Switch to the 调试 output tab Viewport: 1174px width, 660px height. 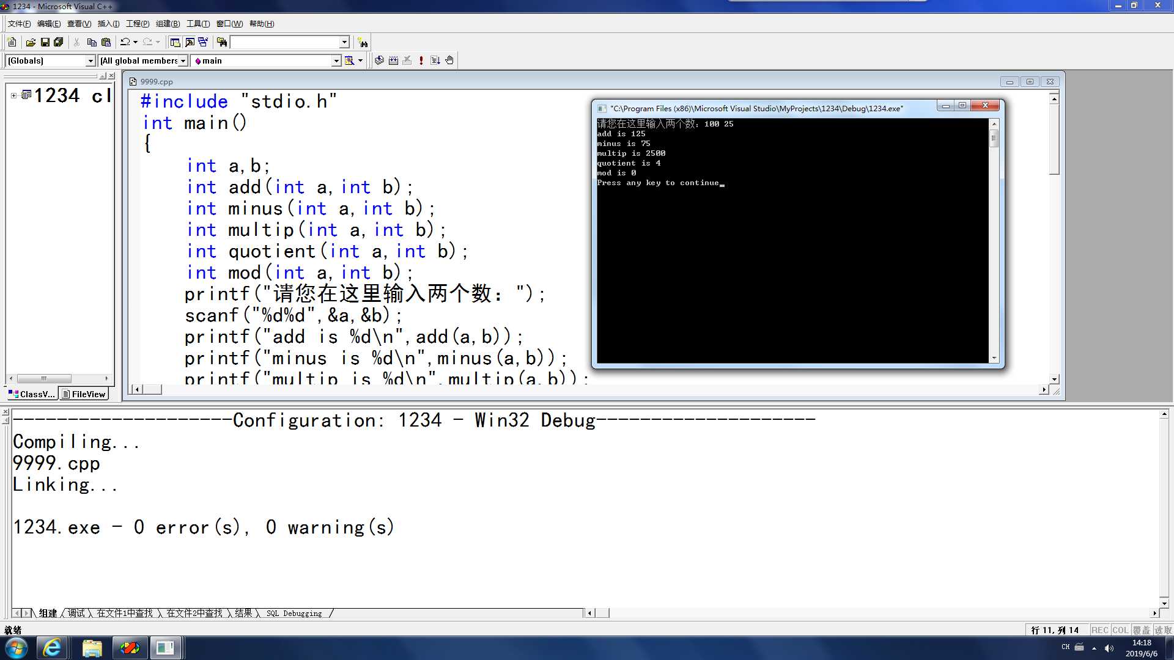pyautogui.click(x=76, y=613)
